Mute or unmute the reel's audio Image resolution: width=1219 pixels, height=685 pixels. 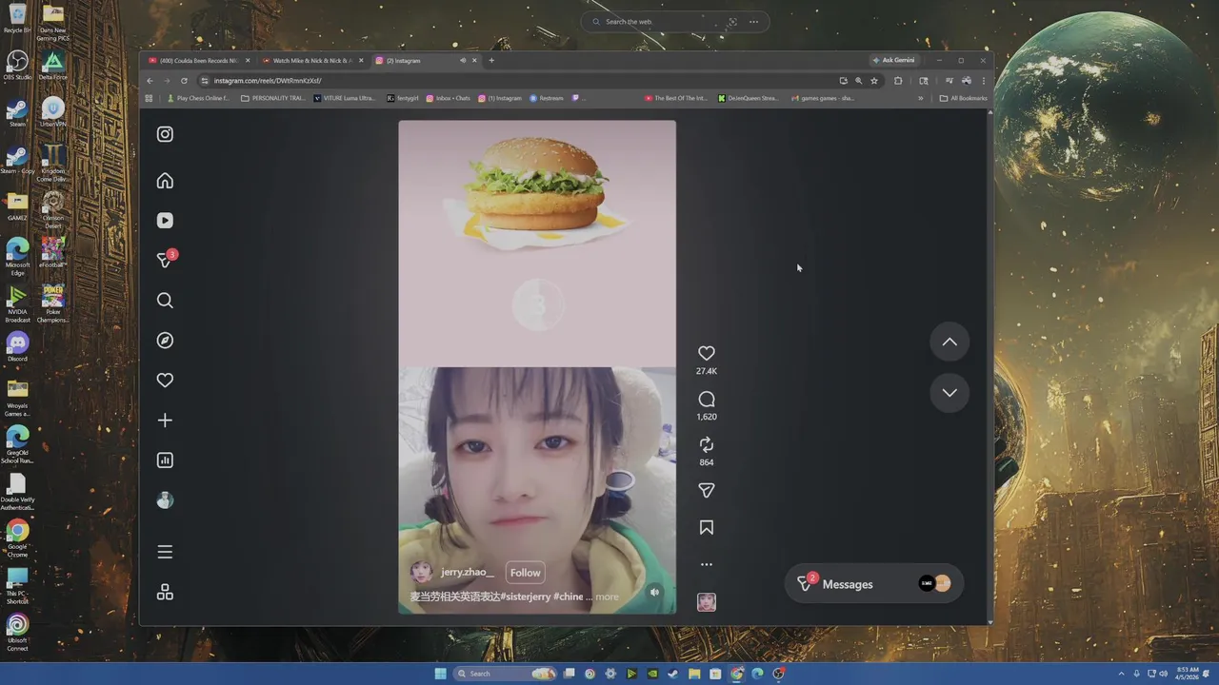[x=654, y=592]
